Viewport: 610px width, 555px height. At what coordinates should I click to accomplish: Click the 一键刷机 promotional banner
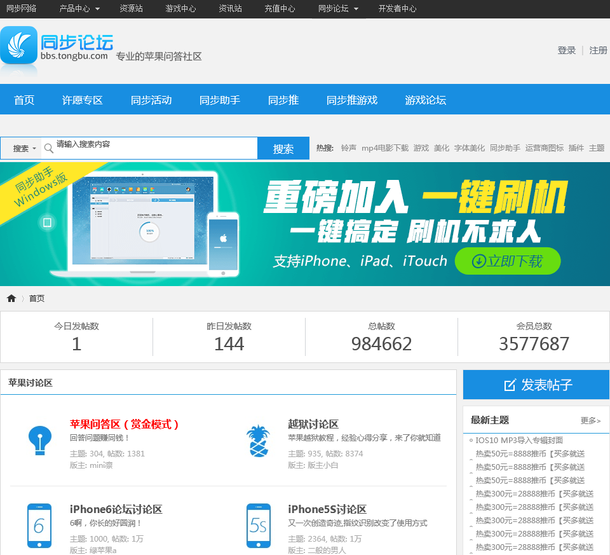click(305, 224)
